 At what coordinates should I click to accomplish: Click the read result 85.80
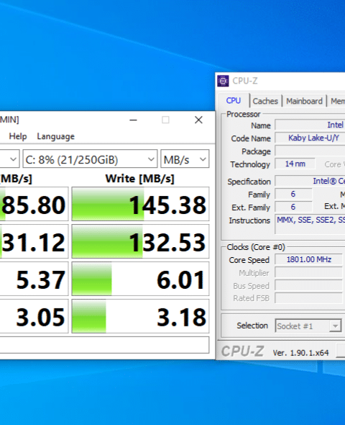[x=34, y=204]
